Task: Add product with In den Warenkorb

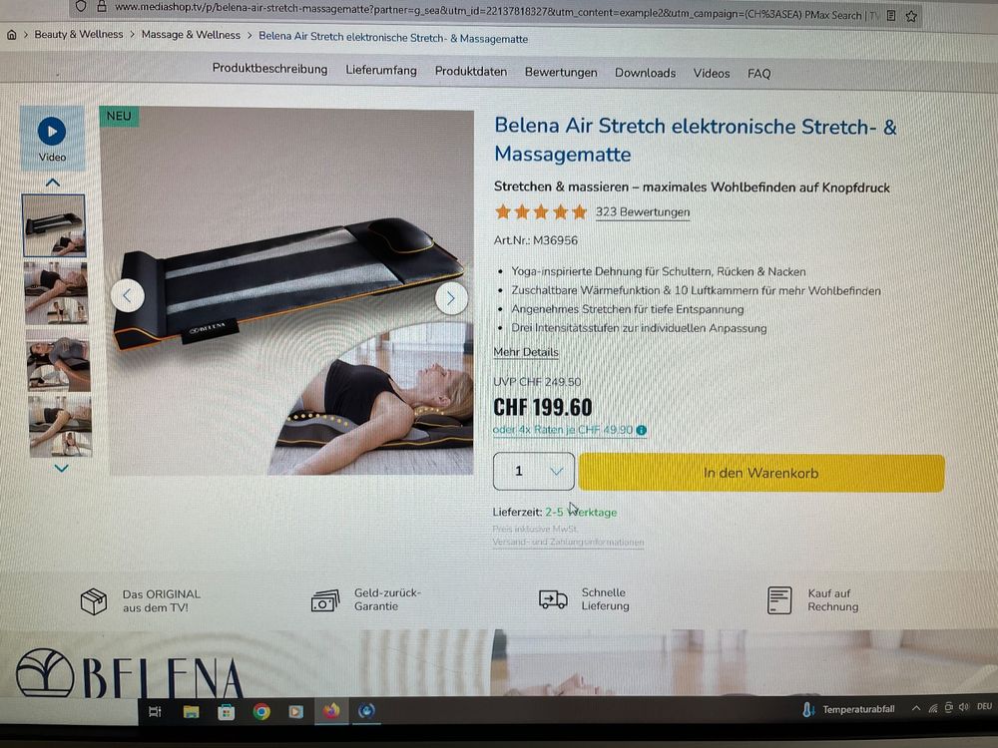Action: click(761, 473)
